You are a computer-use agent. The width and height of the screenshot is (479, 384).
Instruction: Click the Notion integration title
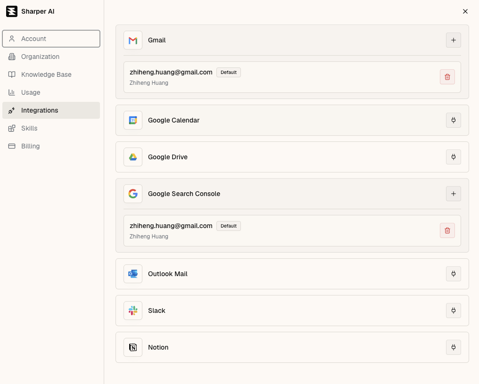click(158, 347)
